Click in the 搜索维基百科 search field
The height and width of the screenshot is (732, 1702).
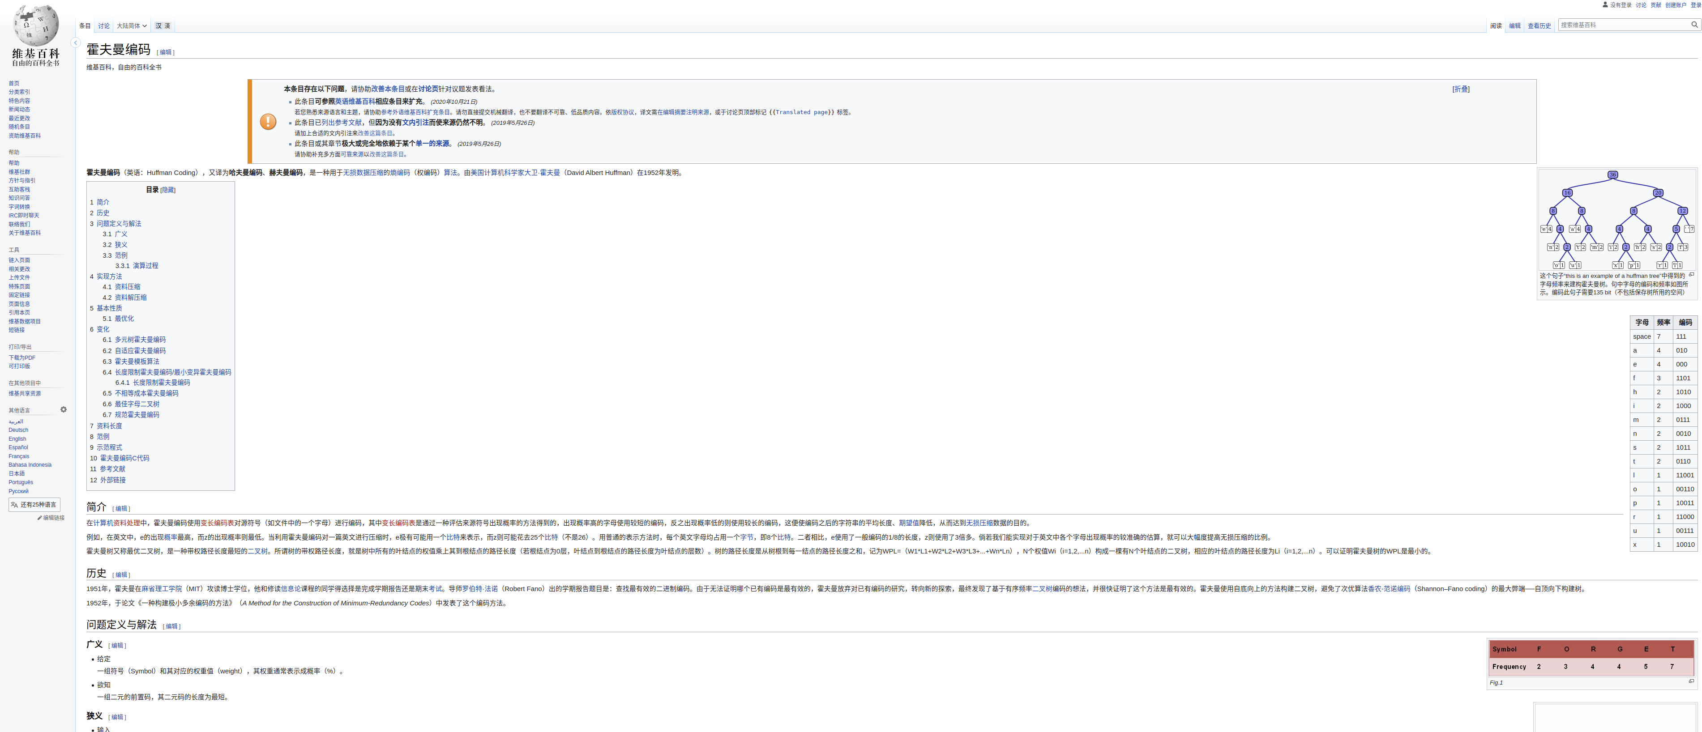point(1622,25)
